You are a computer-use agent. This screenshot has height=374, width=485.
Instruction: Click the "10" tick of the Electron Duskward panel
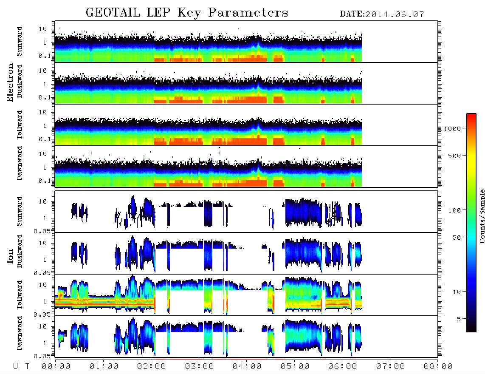(x=43, y=71)
